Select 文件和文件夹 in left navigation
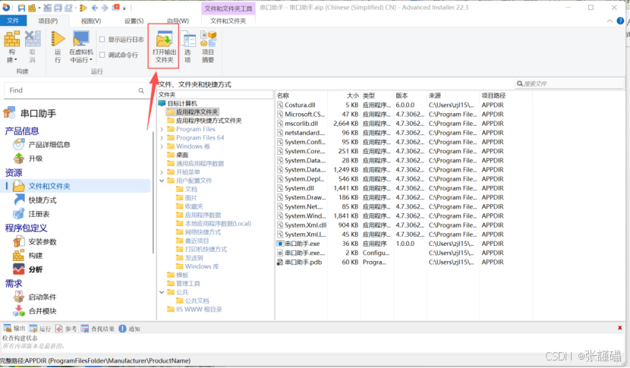The height and width of the screenshot is (368, 630). click(77, 186)
